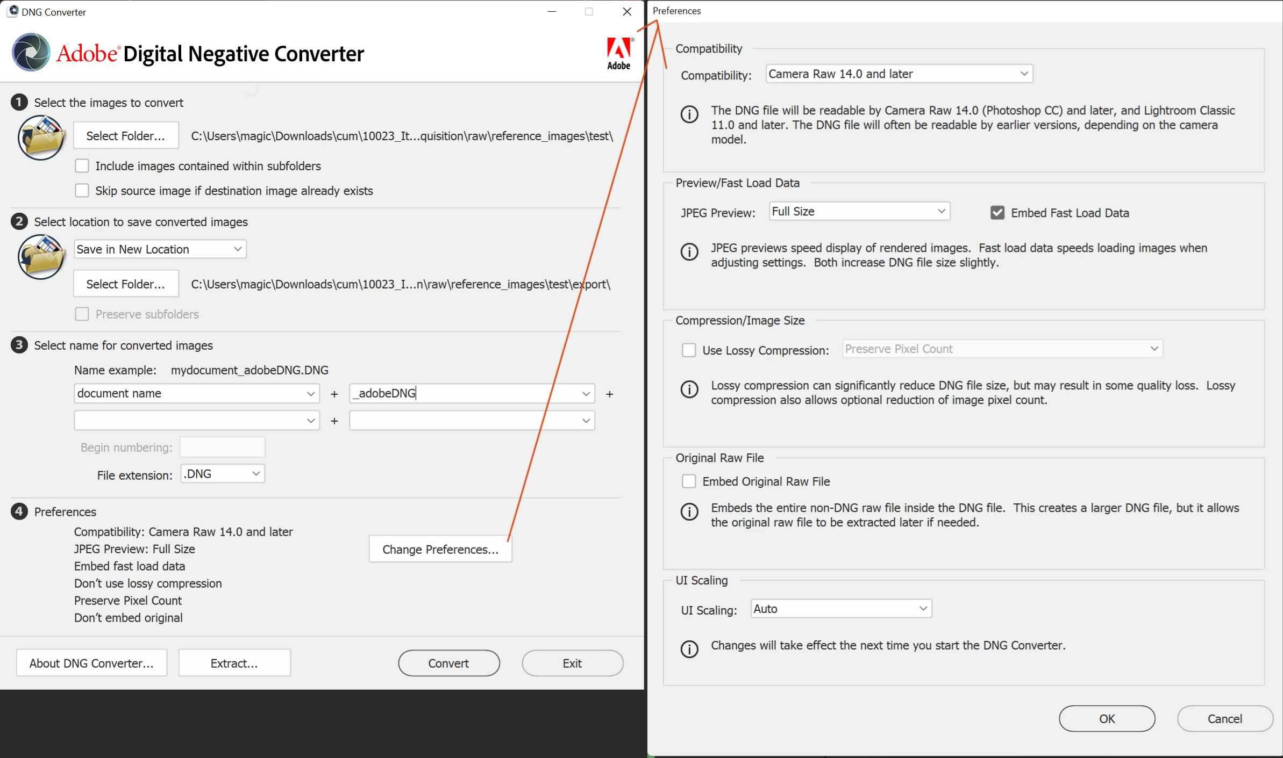Enable Use Lossy Compression checkbox

[x=689, y=350]
